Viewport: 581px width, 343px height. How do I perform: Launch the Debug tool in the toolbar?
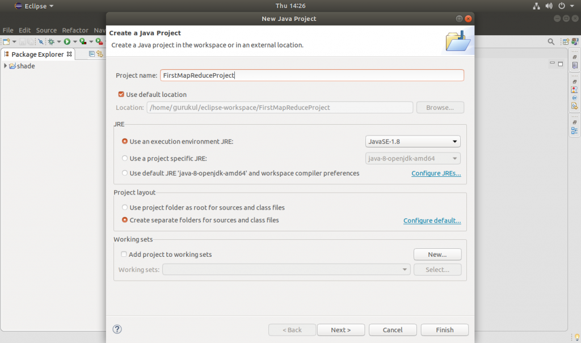tap(50, 41)
